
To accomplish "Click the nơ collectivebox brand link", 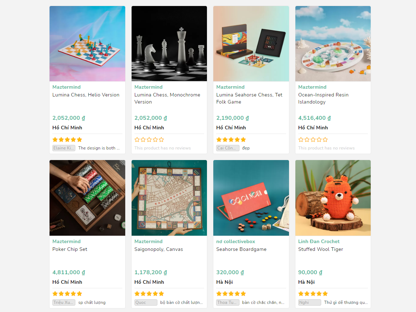I will click(x=236, y=241).
